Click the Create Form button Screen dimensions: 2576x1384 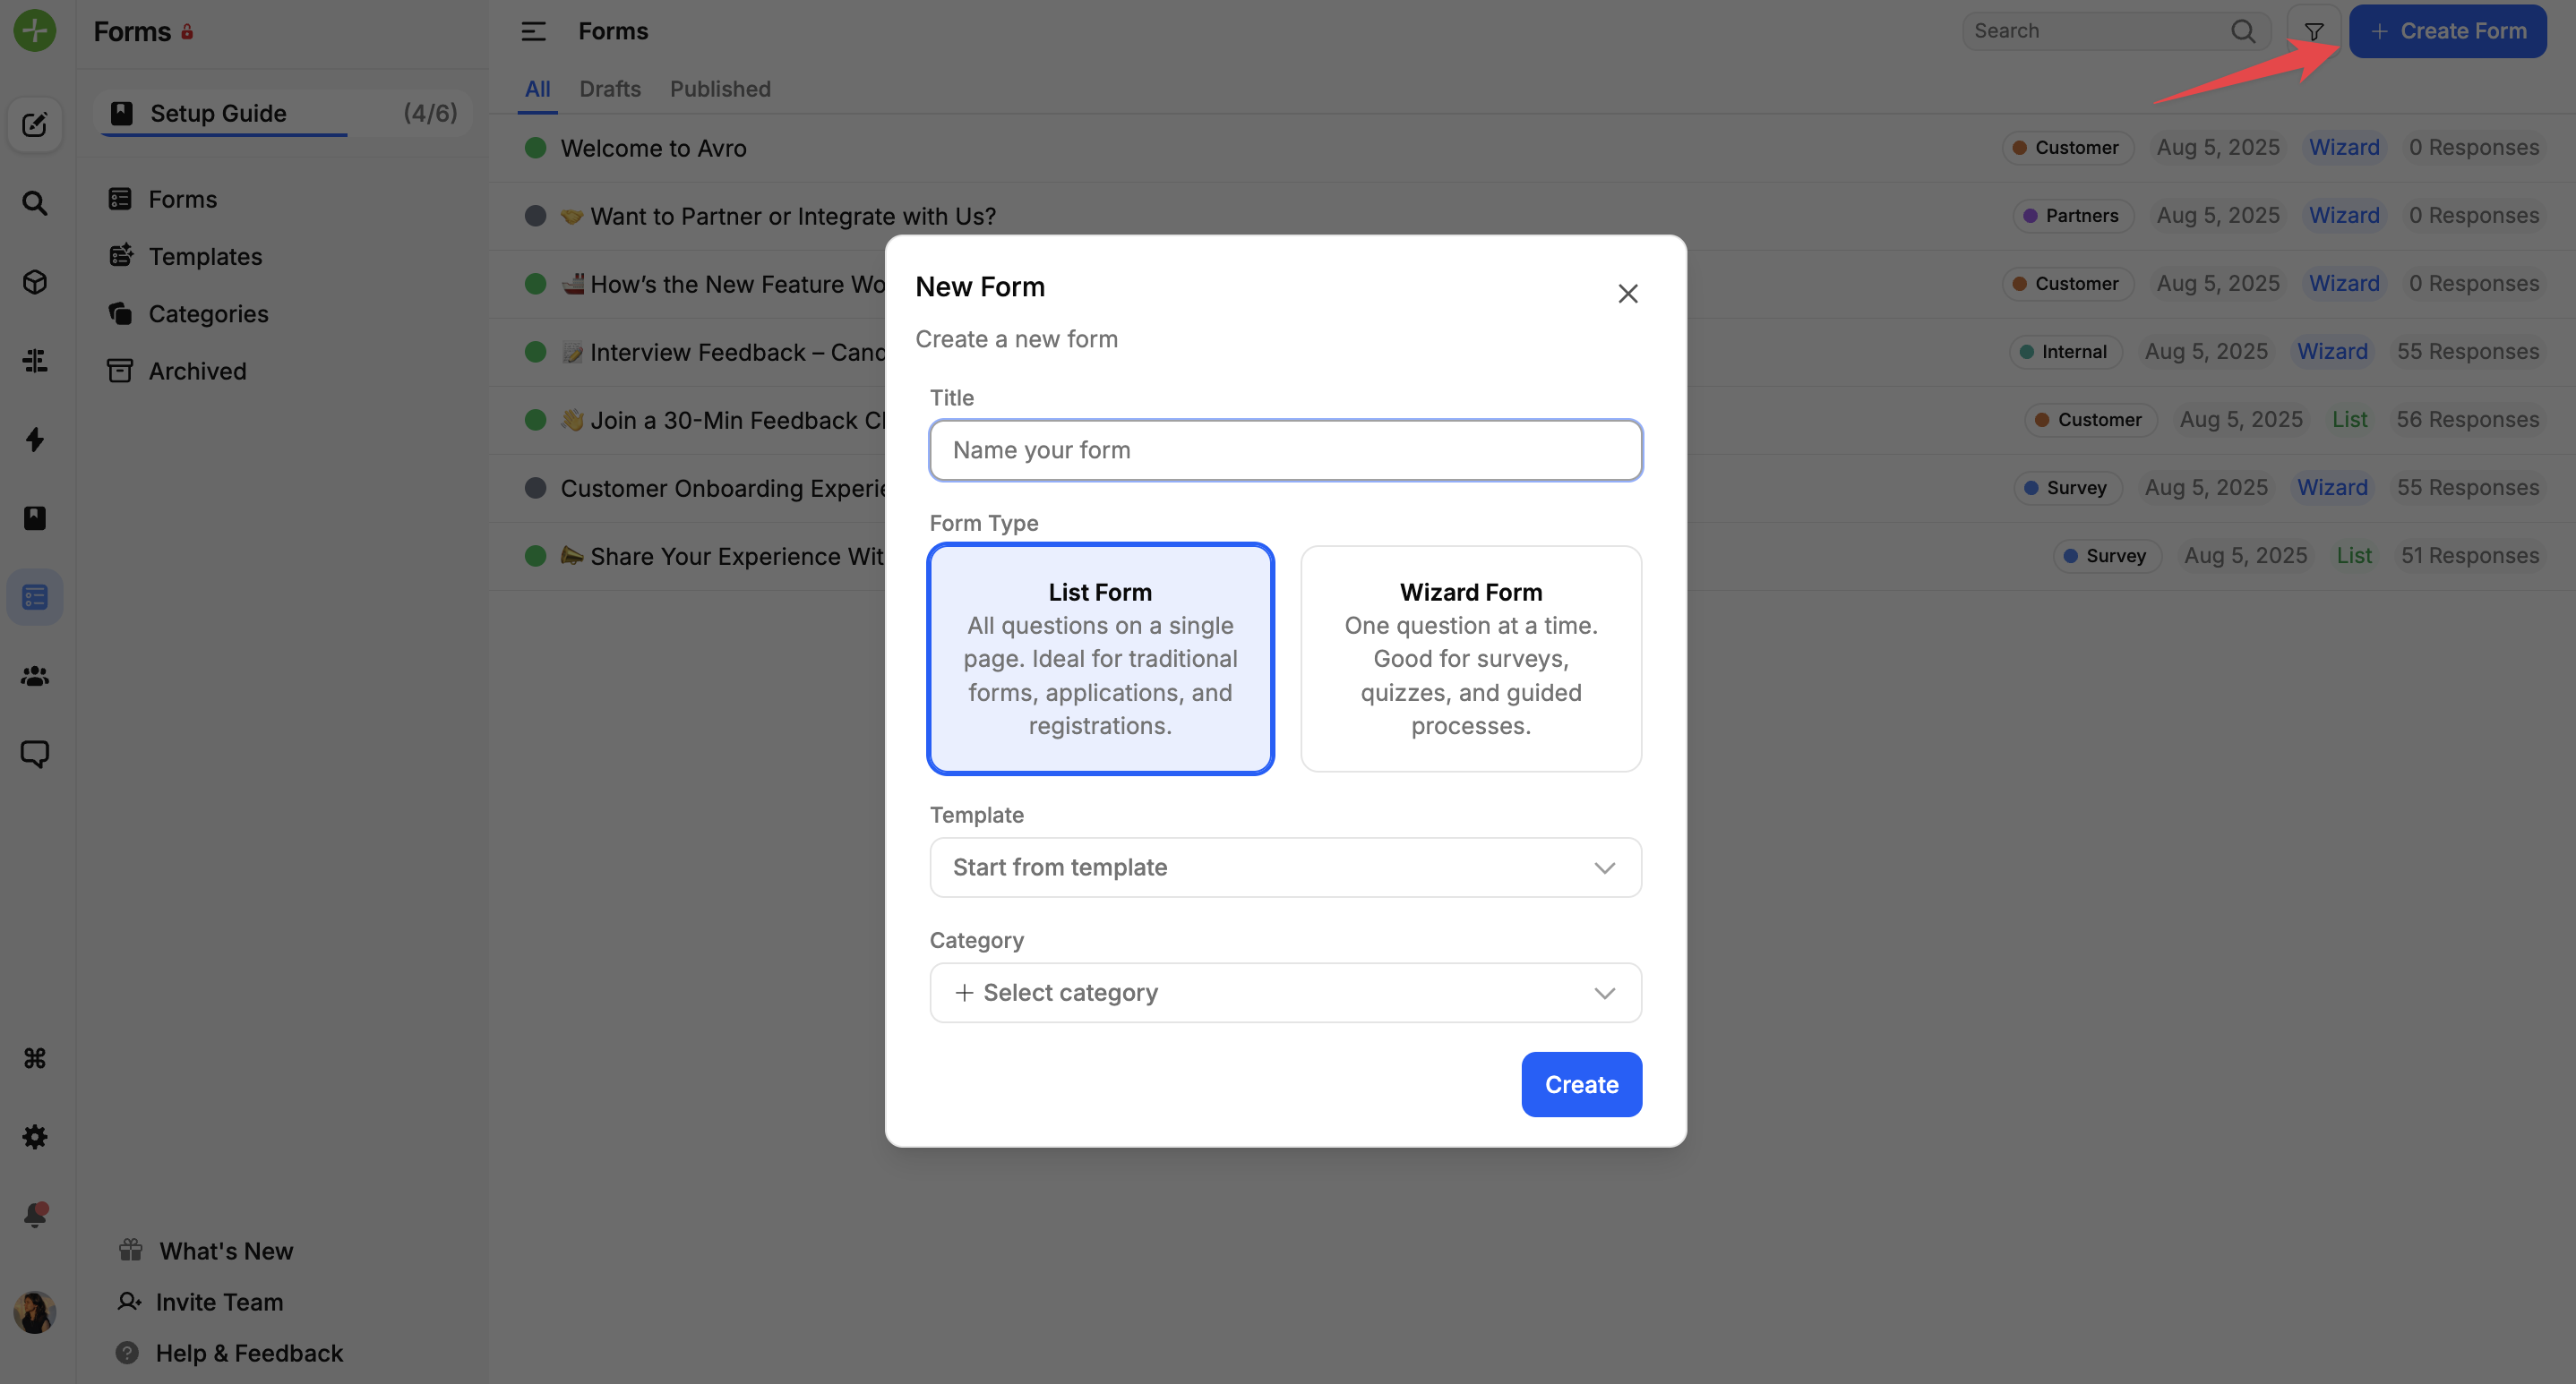[x=2447, y=31]
